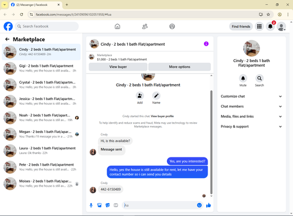Click the More options button
Screen dimensions: 293x216
point(179,67)
